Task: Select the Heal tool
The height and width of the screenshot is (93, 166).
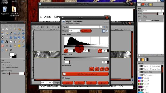Action: coord(19,46)
